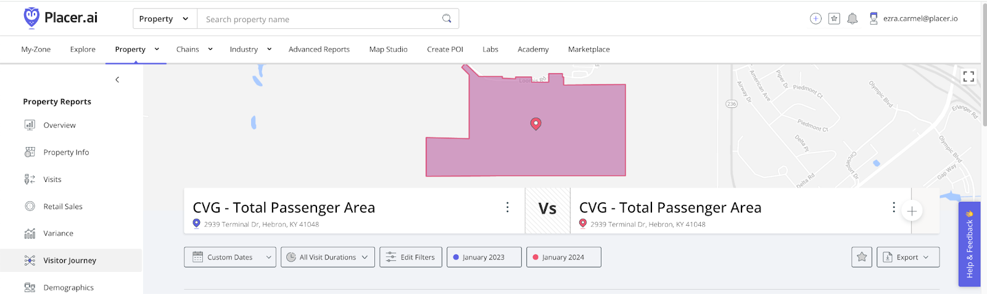Select the January 2024 date chip
987x294 pixels.
(563, 257)
